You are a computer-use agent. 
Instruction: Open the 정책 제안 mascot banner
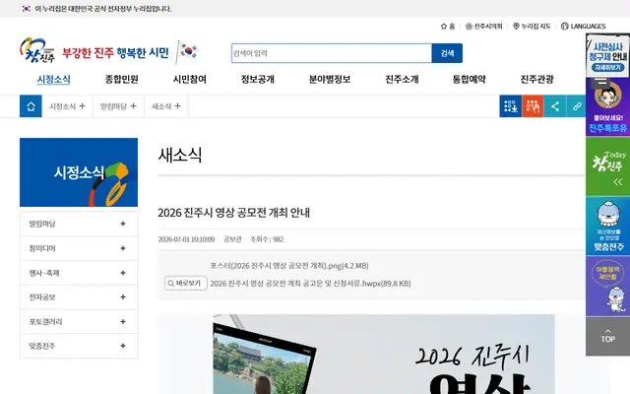click(607, 286)
